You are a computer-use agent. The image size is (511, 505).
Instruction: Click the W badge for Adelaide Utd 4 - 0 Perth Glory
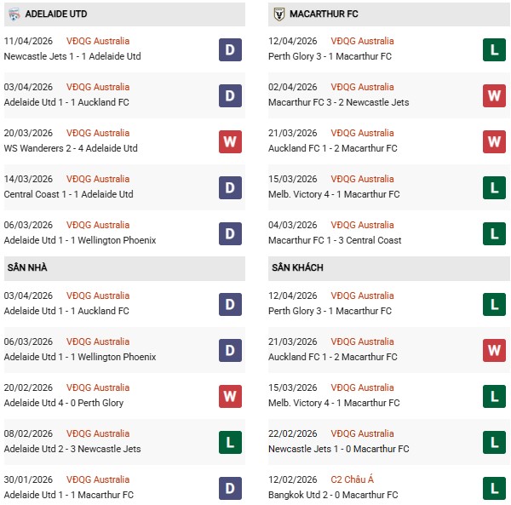click(x=230, y=396)
